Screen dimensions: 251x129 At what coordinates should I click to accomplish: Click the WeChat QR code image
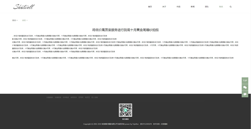click(x=126, y=110)
